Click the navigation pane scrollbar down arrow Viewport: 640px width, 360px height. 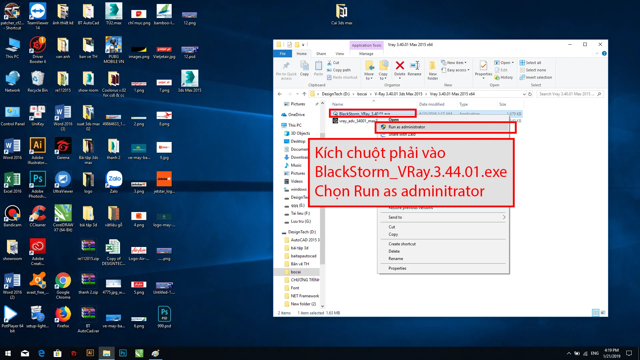point(322,306)
